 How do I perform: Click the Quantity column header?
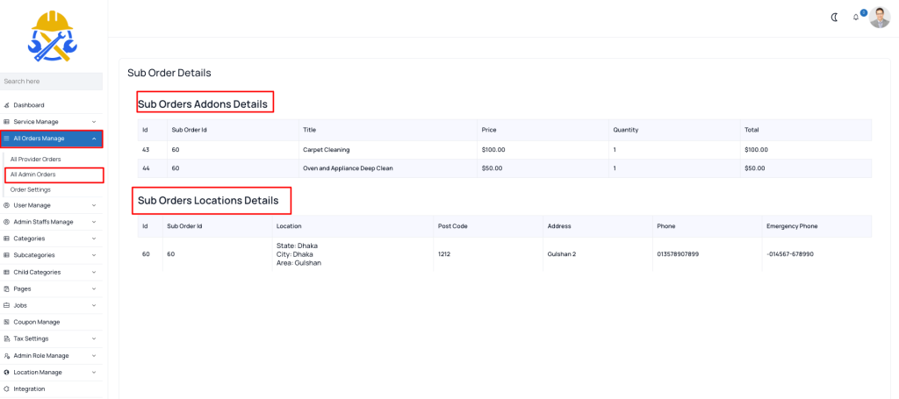pos(625,130)
